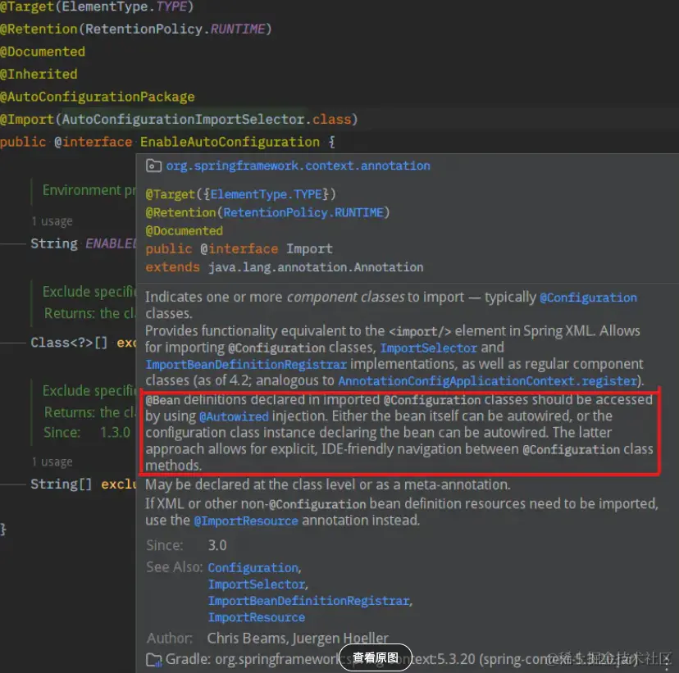Open ElementType.TYPE link in popup
This screenshot has height=673, width=679.
coord(267,194)
